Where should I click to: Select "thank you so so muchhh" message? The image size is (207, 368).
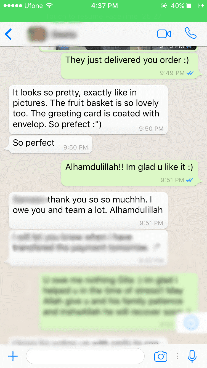click(x=88, y=210)
